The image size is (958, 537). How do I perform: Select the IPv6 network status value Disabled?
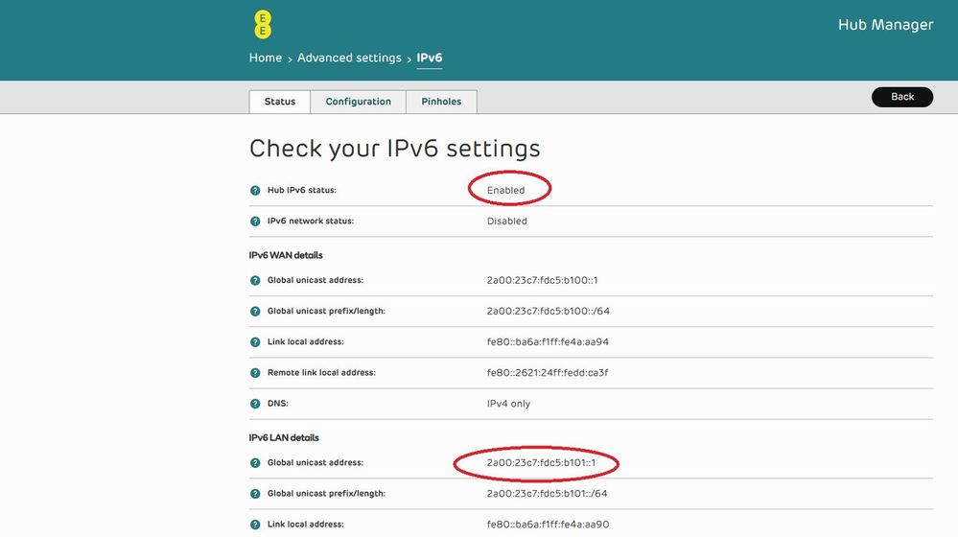click(506, 222)
